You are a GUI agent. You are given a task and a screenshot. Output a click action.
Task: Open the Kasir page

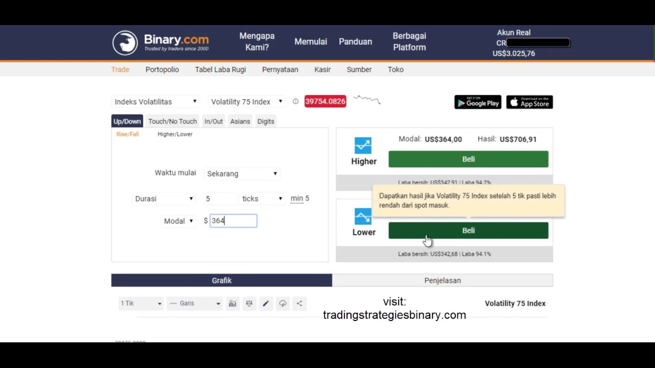click(x=322, y=70)
